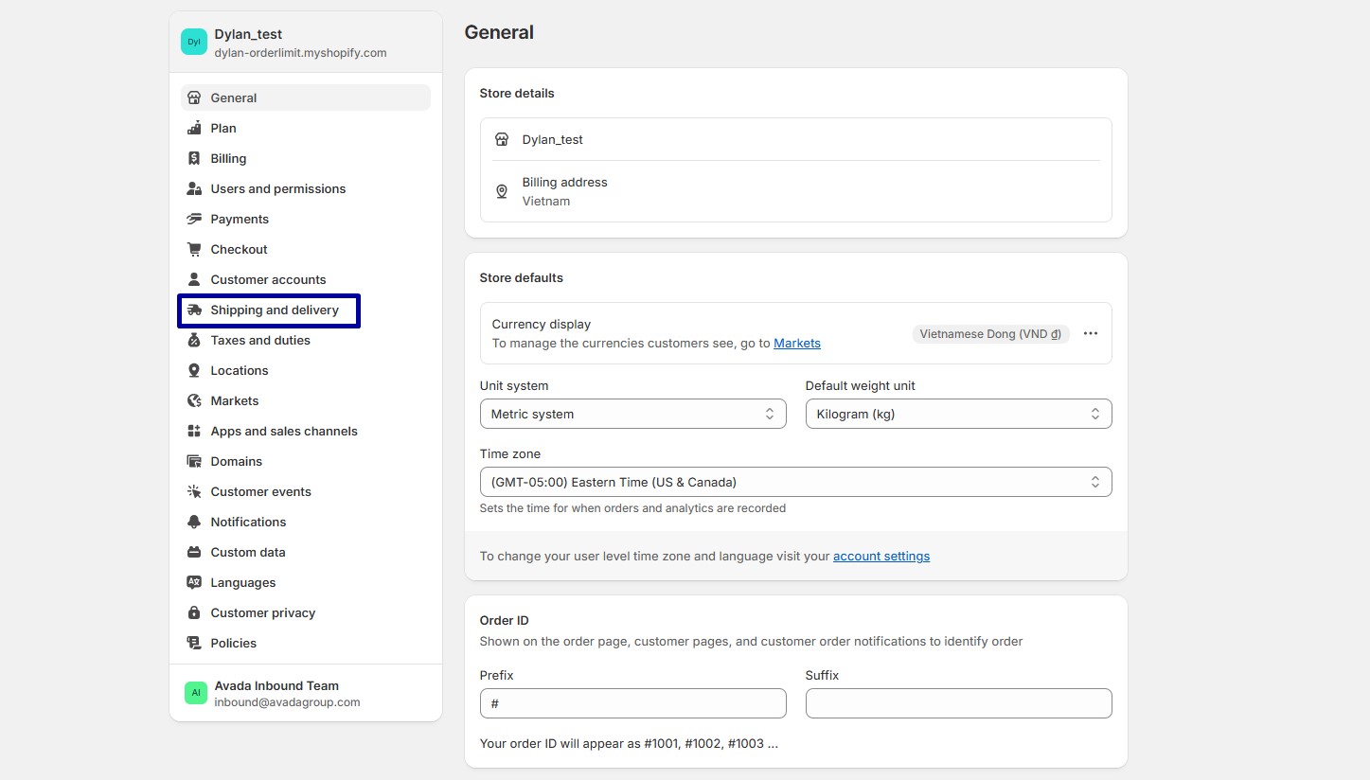Select the Payments settings label
This screenshot has width=1370, height=780.
(x=240, y=219)
